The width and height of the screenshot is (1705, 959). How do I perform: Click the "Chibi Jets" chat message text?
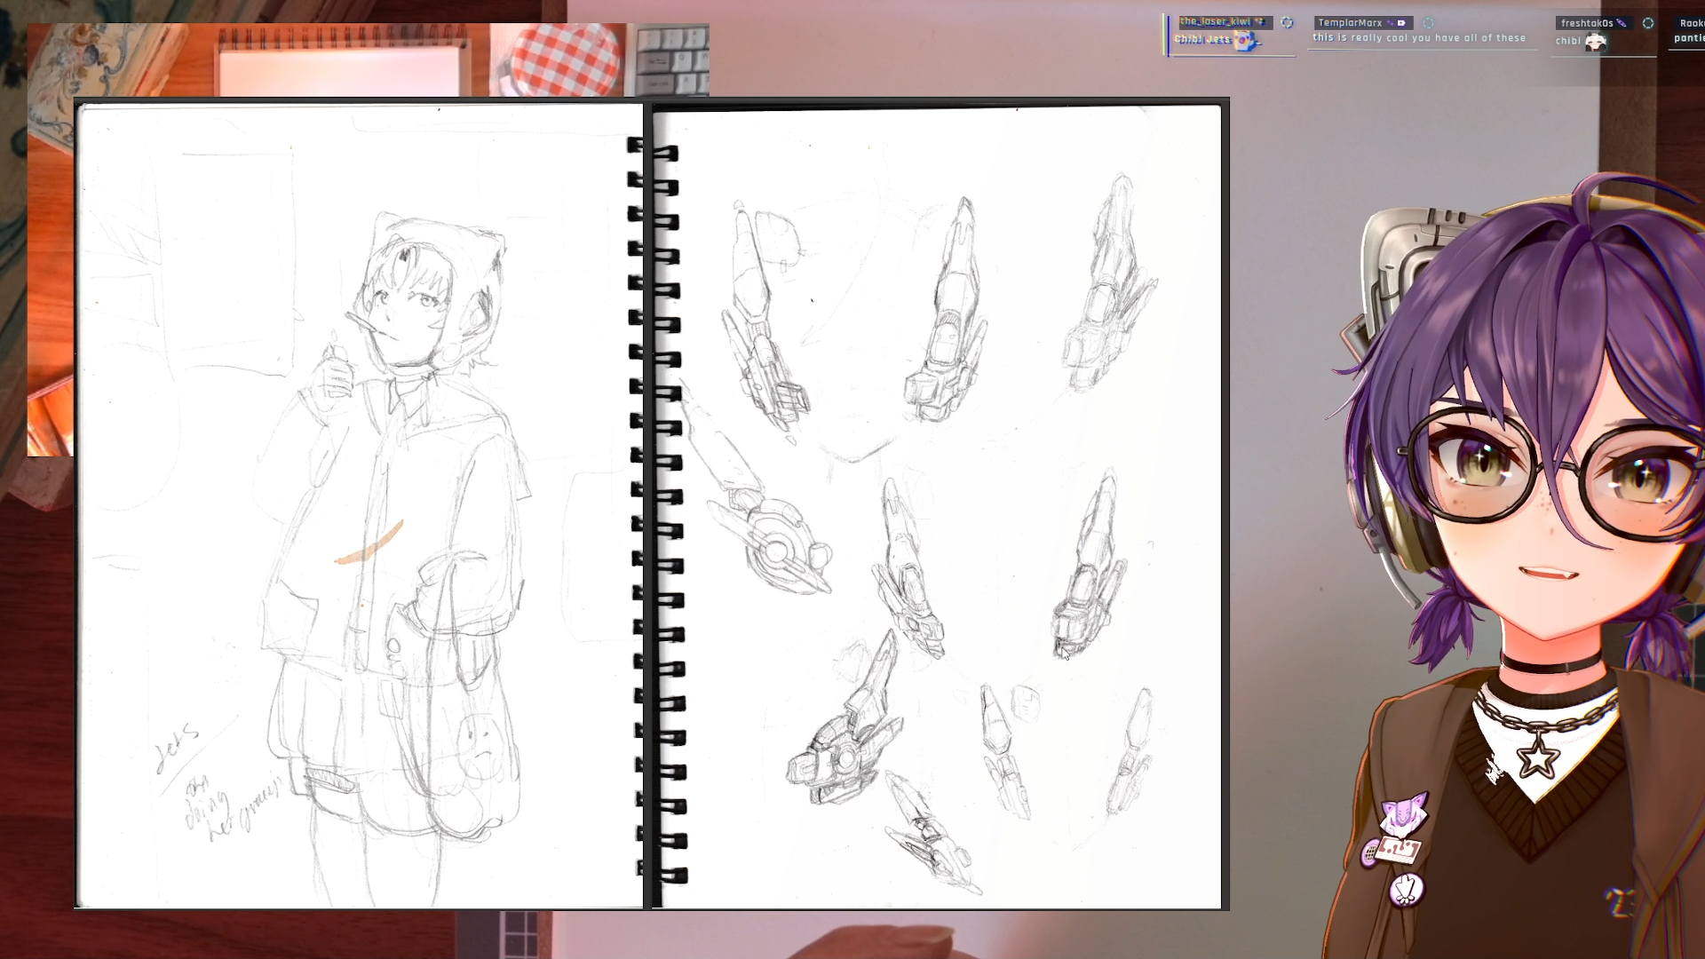(x=1202, y=39)
